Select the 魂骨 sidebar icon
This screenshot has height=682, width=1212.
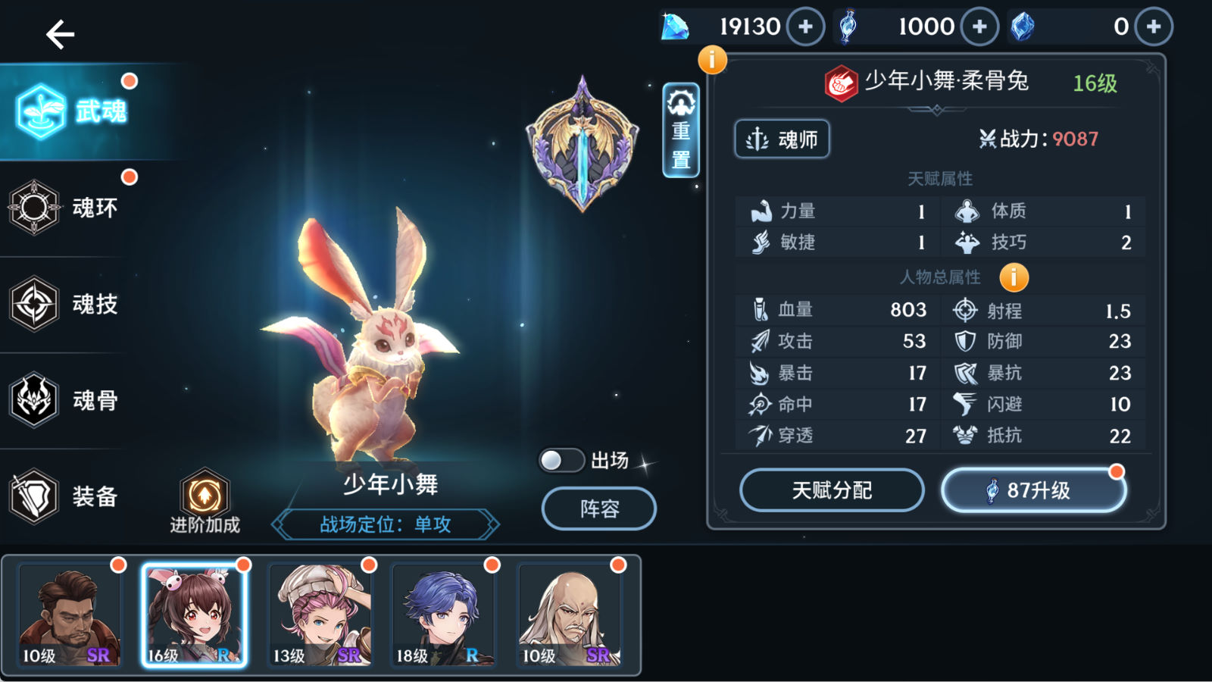click(x=35, y=399)
